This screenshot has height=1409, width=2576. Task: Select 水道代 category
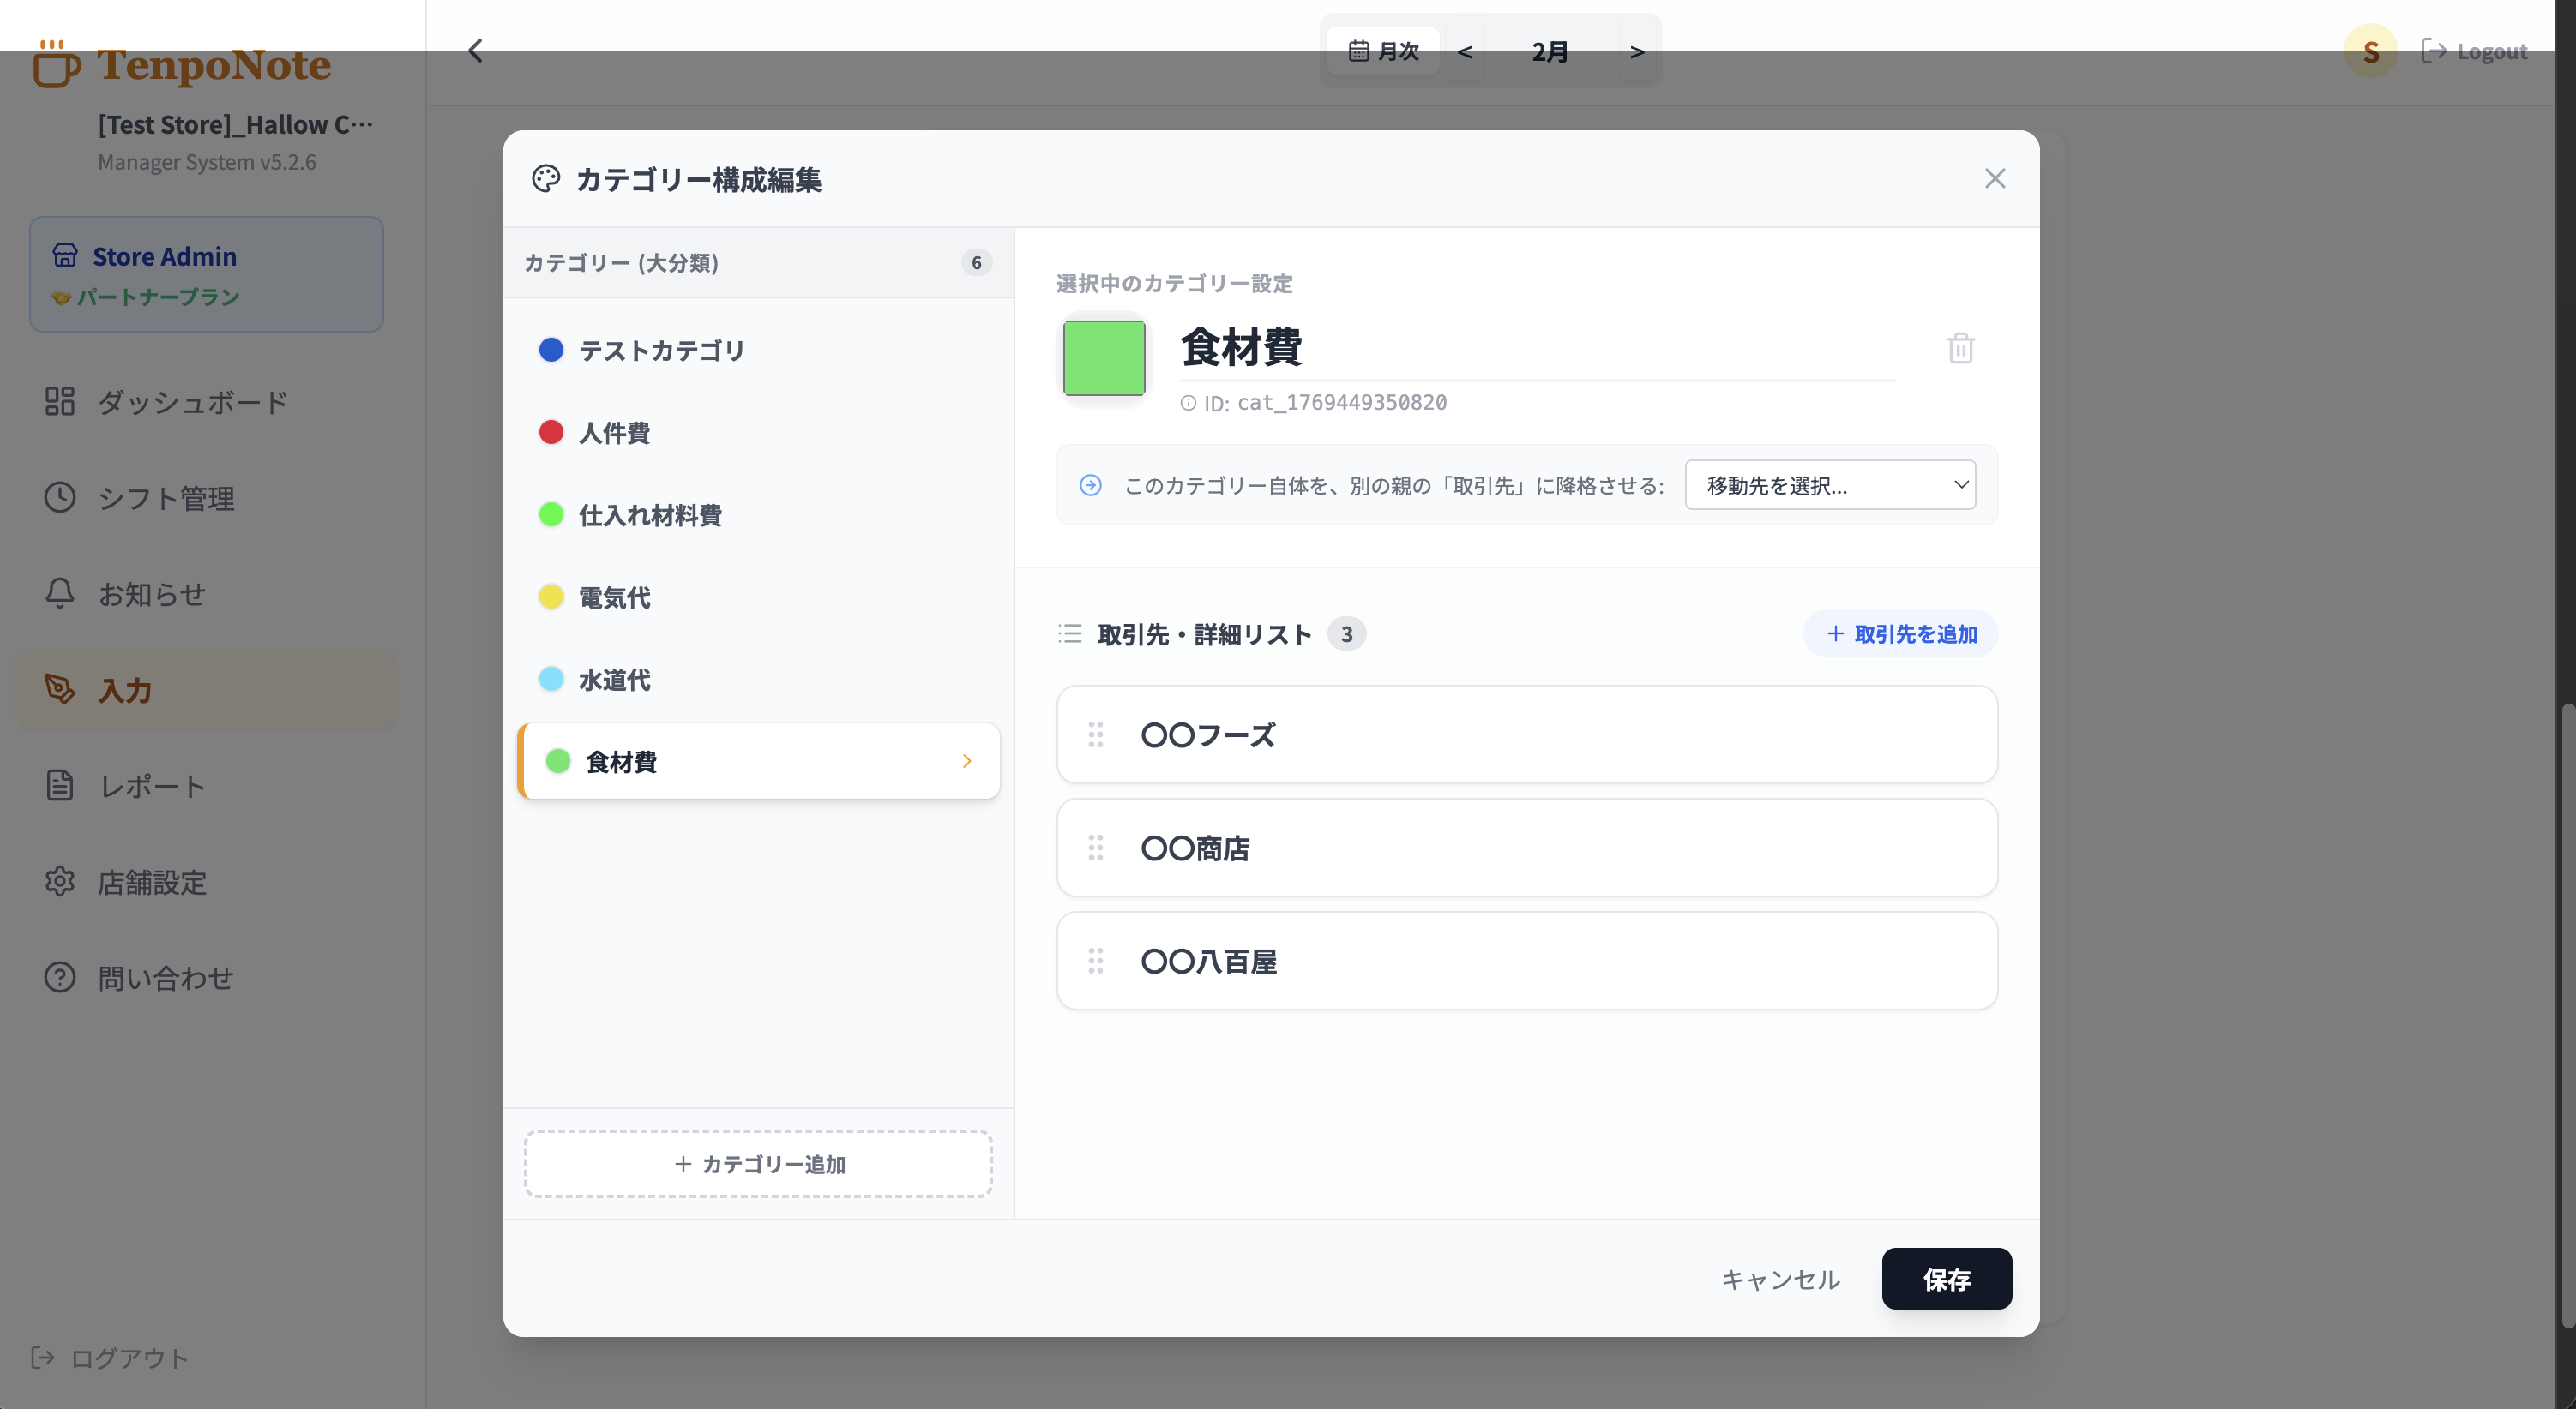758,680
